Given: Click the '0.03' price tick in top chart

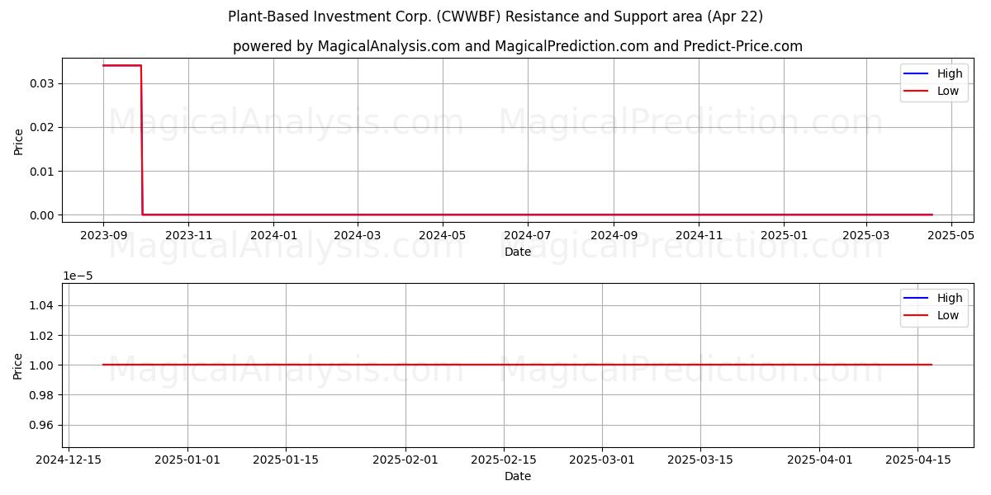Looking at the screenshot, I should 42,83.
